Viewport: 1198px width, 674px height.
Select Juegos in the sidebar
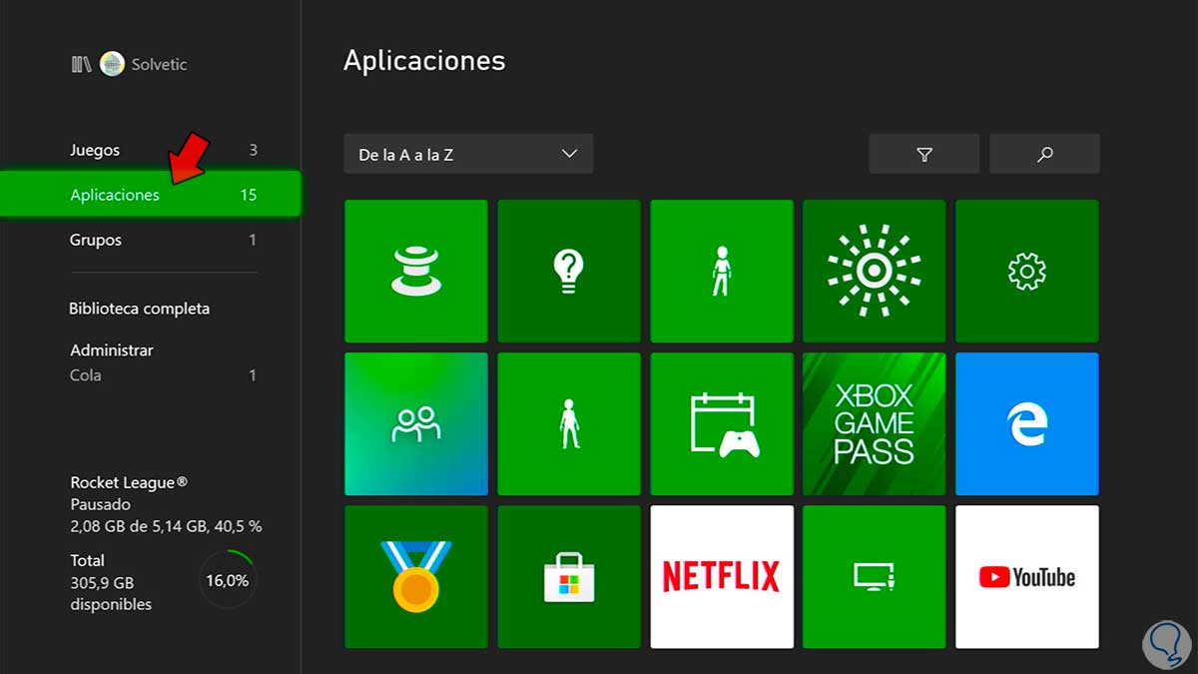164,150
